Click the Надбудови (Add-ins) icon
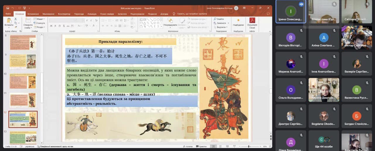This screenshot has width=375, height=151. (x=238, y=21)
